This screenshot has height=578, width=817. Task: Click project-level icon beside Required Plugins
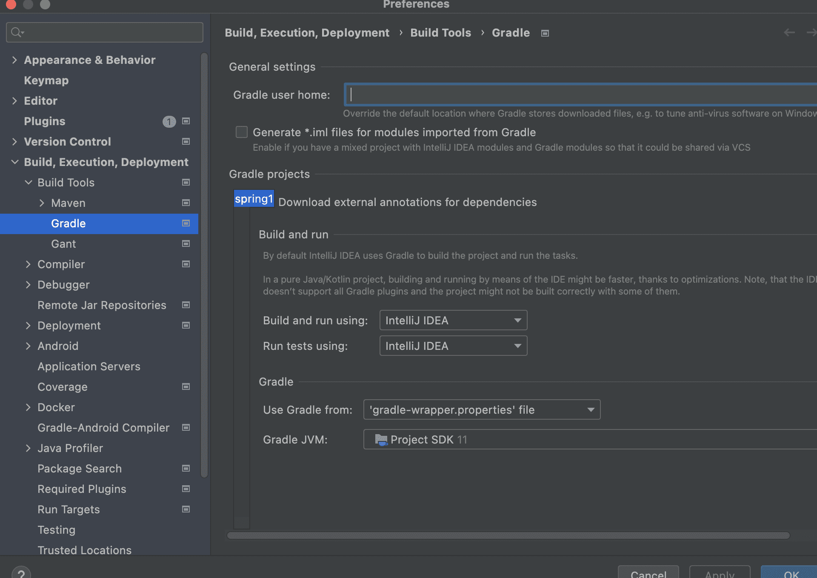tap(186, 489)
